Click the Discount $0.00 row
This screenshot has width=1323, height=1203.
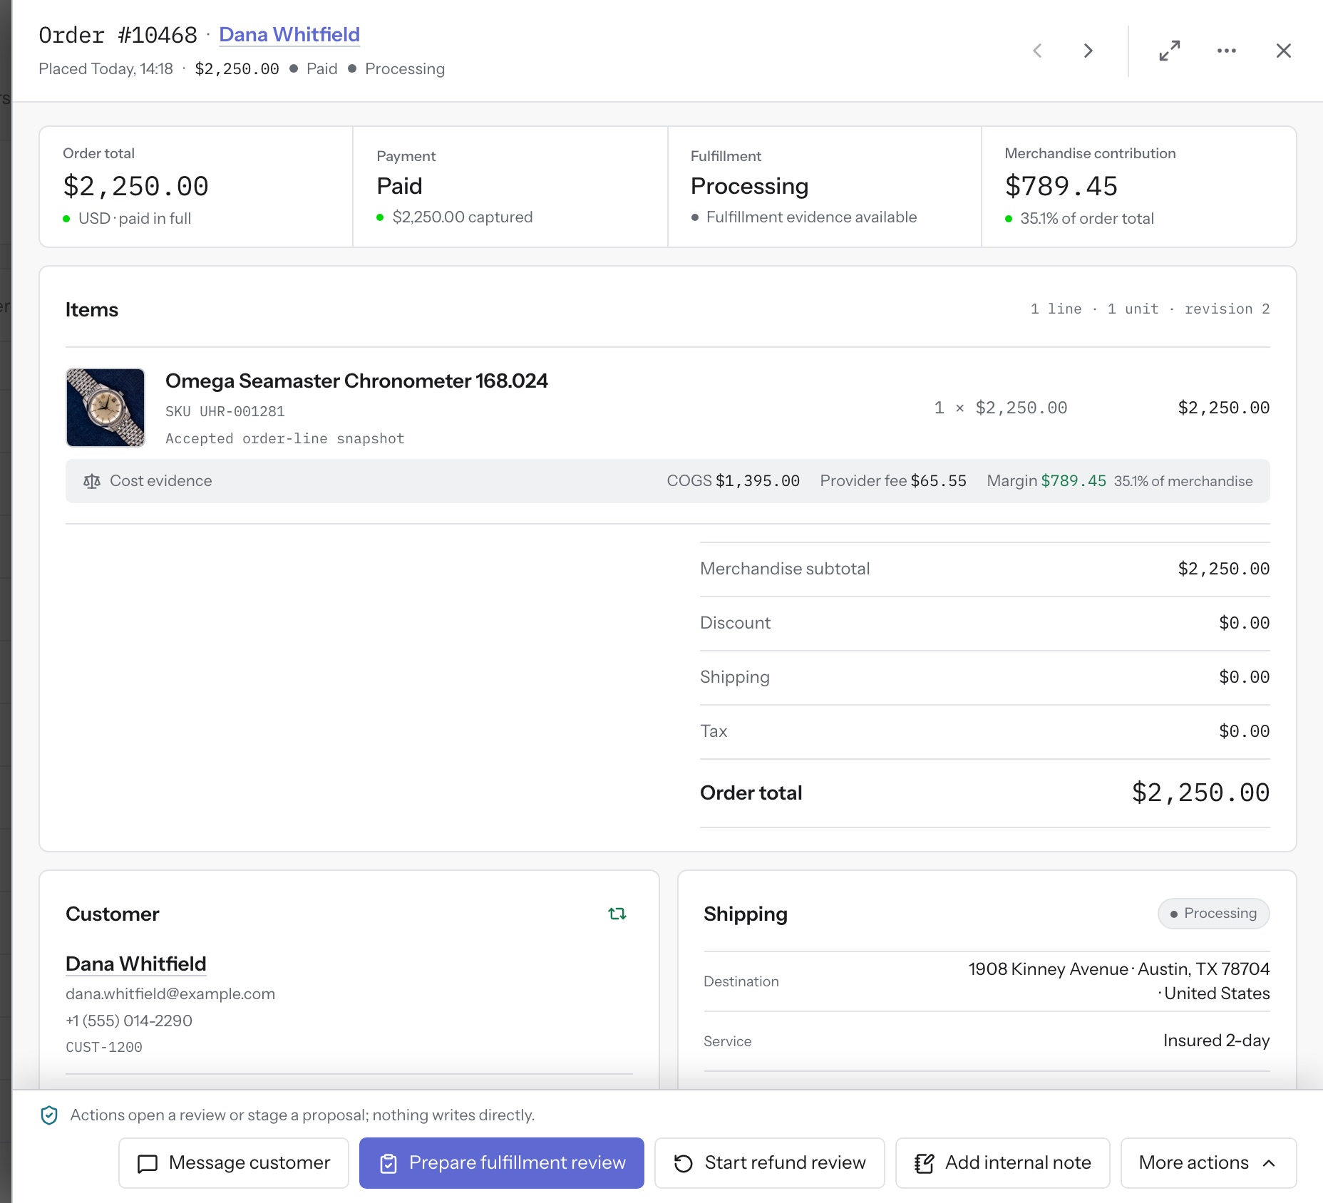click(985, 623)
